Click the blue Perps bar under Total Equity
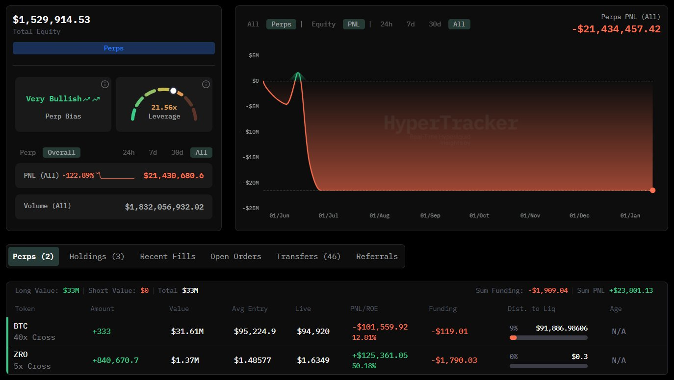 [113, 48]
